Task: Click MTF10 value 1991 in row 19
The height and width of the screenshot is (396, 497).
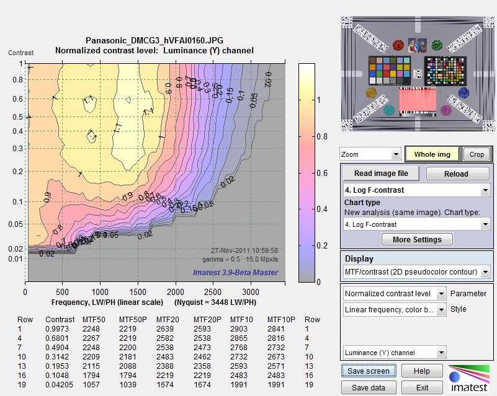Action: pos(239,385)
